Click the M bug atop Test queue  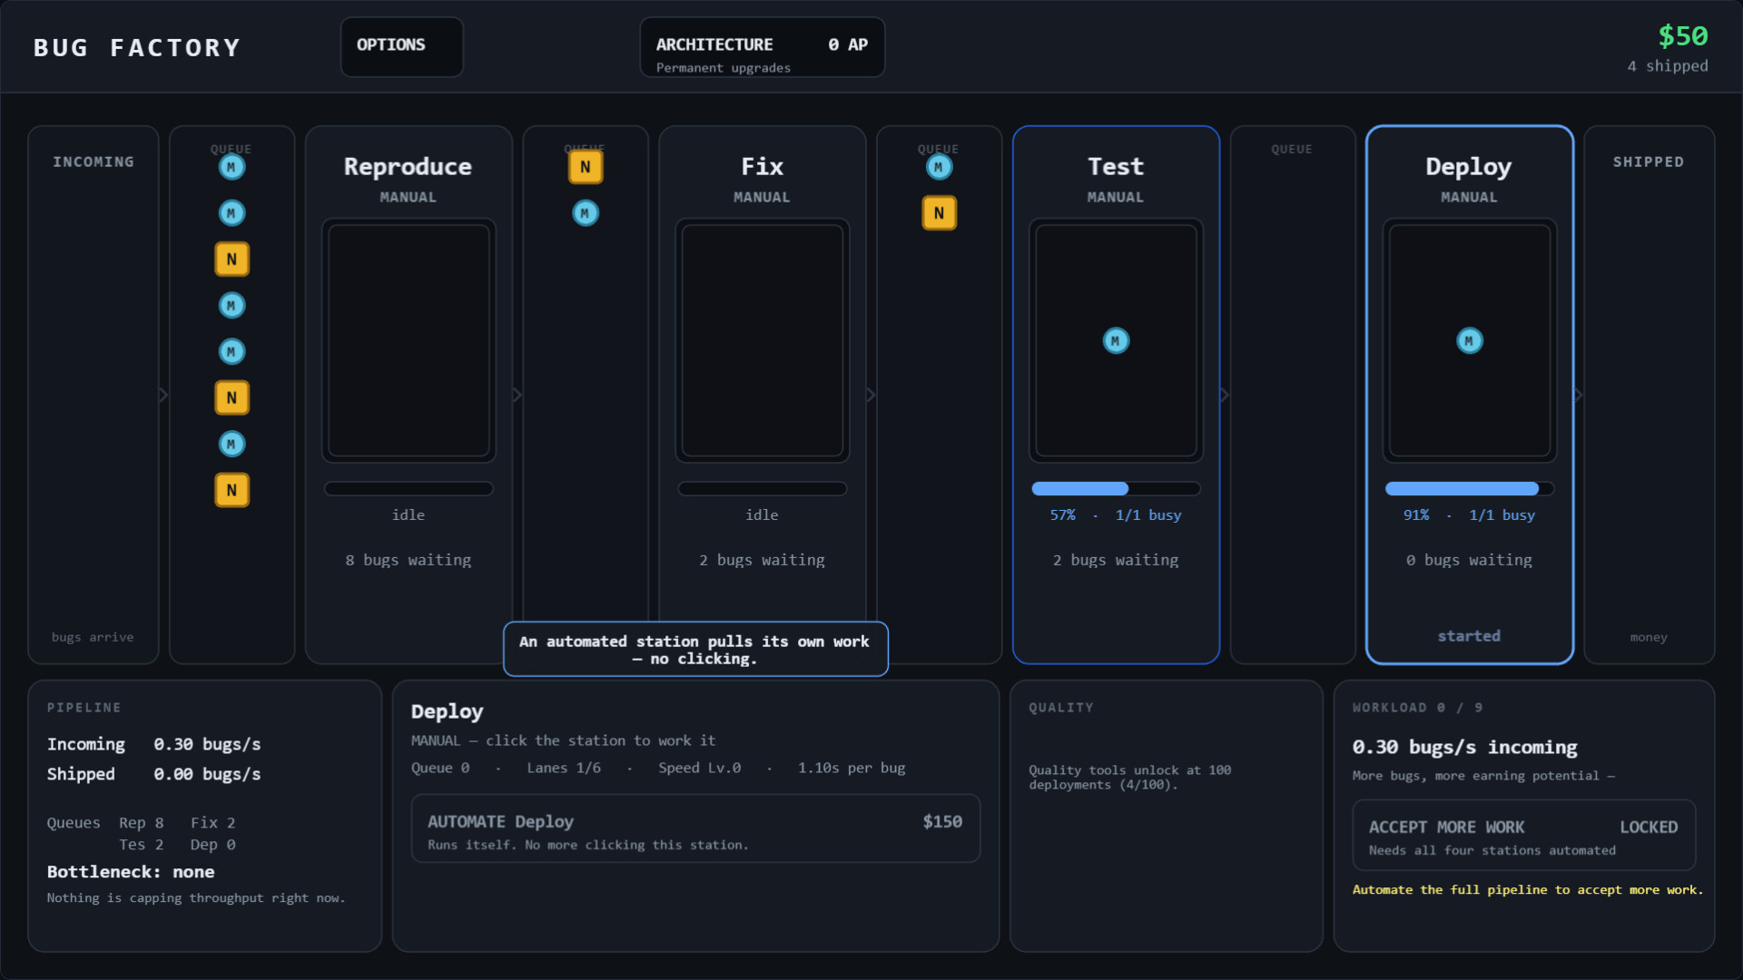pyautogui.click(x=939, y=167)
